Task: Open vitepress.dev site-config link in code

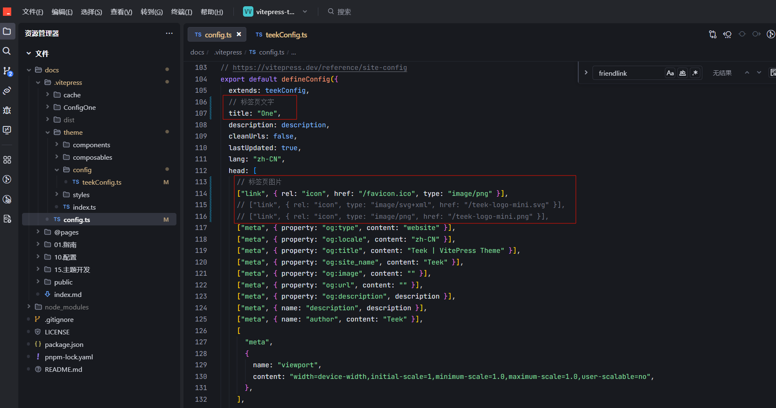Action: [320, 67]
